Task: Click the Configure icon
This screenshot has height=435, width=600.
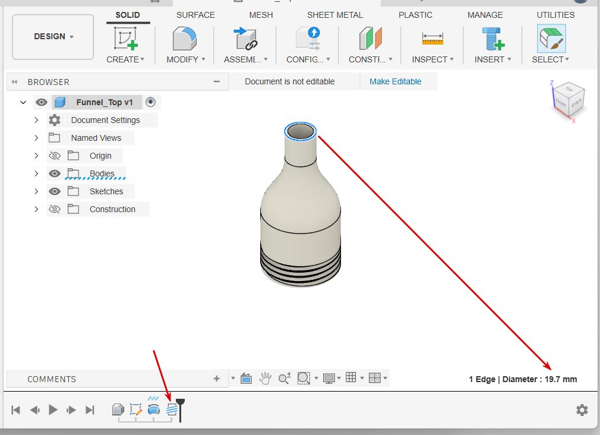Action: tap(308, 38)
